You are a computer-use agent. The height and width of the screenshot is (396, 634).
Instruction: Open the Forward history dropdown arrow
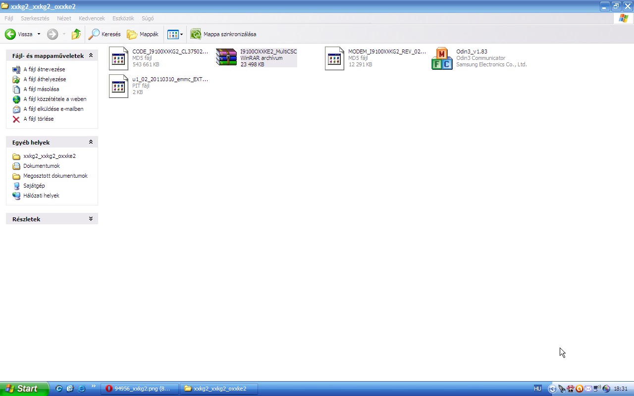pos(64,34)
